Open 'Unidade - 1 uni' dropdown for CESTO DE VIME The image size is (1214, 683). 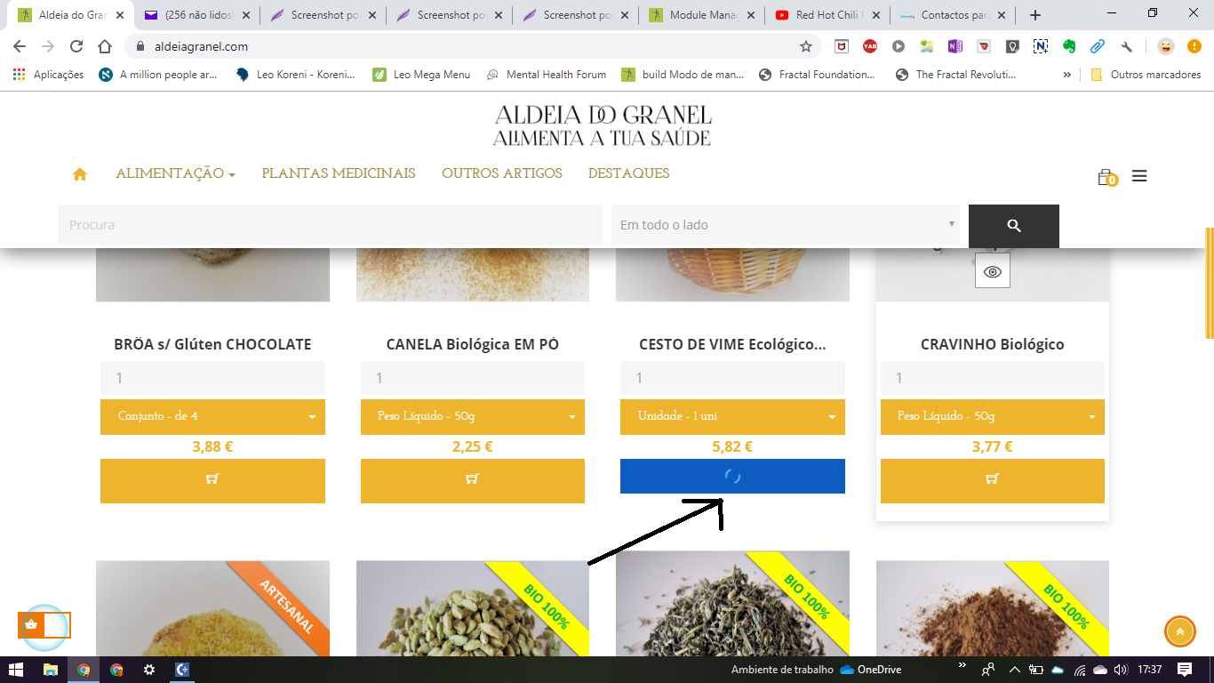click(732, 417)
